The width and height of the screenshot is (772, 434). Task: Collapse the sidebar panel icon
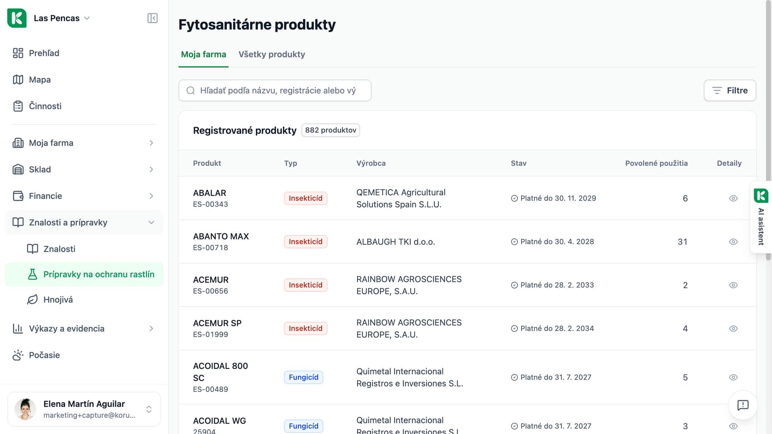pos(152,18)
